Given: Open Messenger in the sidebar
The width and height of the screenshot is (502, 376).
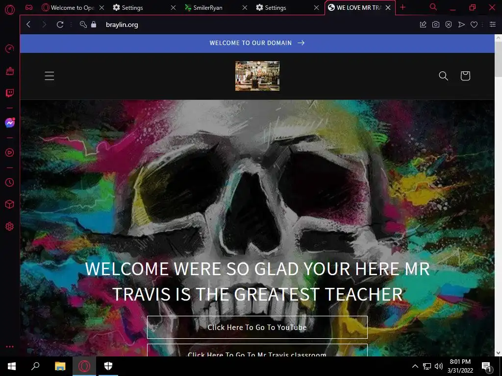Looking at the screenshot, I should click(x=10, y=123).
